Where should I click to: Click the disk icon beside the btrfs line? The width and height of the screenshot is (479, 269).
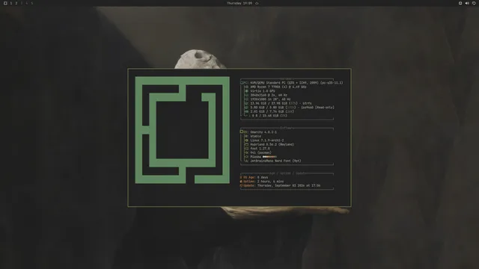[246, 103]
